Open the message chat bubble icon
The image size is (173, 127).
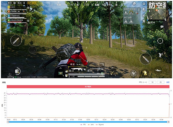[162, 27]
